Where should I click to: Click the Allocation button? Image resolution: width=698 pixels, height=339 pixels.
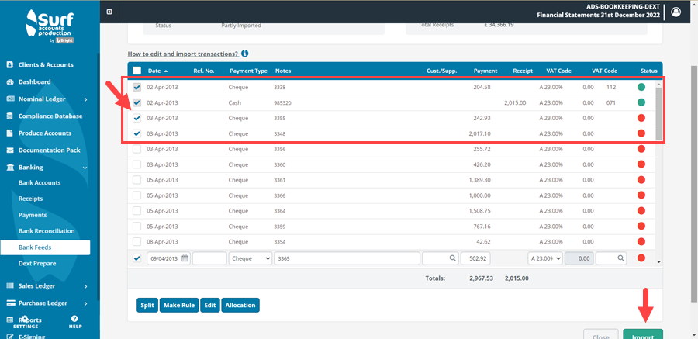click(x=240, y=305)
